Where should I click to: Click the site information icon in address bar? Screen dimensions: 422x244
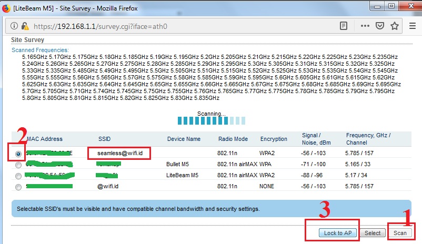click(14, 26)
